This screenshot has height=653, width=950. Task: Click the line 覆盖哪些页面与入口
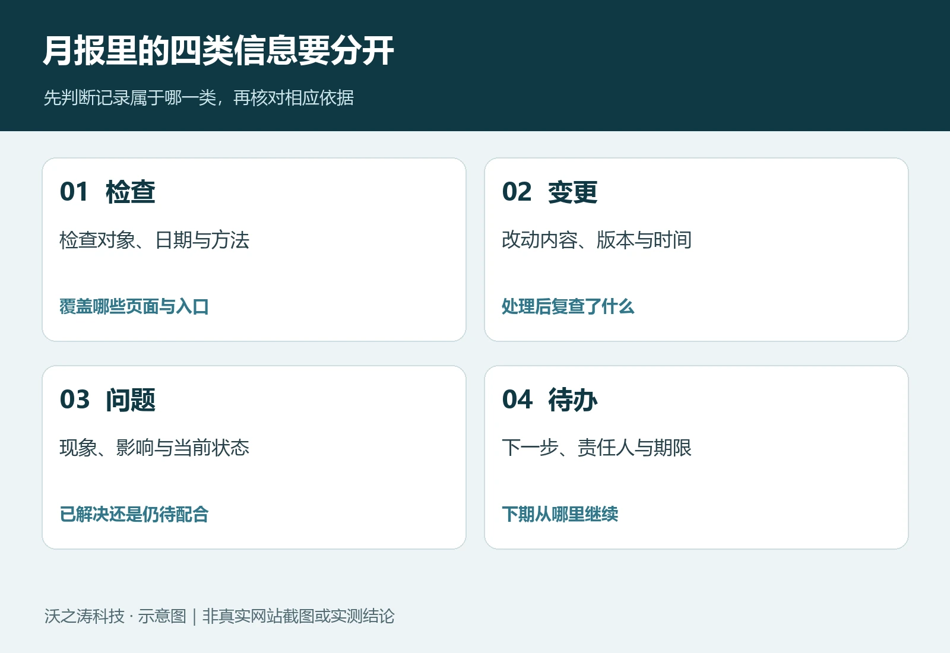[x=134, y=306]
